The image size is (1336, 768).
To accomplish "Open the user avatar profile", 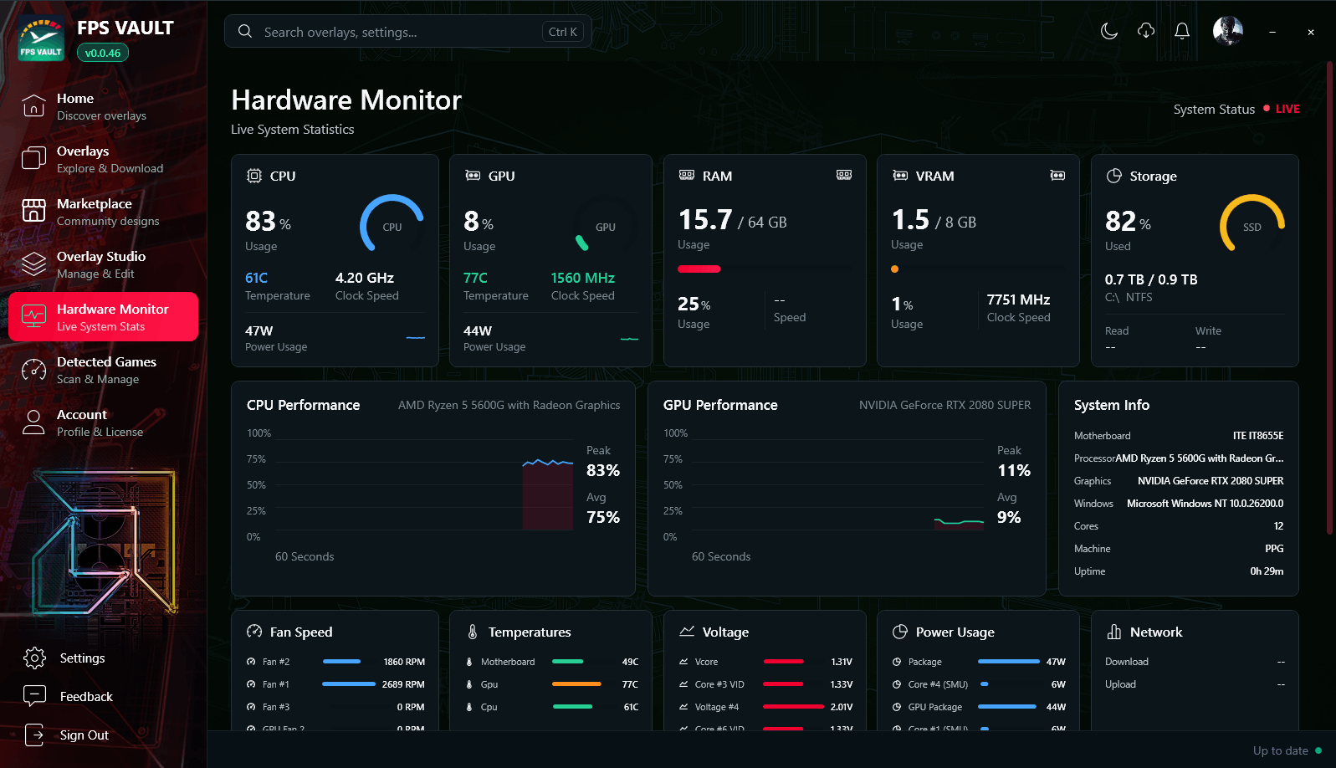I will (x=1228, y=31).
